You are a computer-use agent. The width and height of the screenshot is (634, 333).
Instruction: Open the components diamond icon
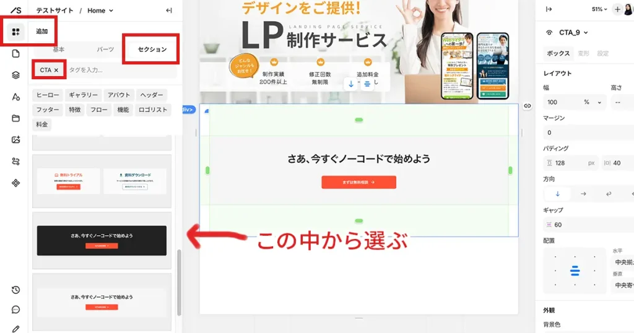tap(15, 183)
